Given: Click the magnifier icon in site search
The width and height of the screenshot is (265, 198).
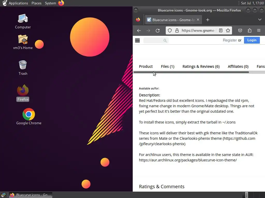Looking at the screenshot, I should [x=165, y=40].
